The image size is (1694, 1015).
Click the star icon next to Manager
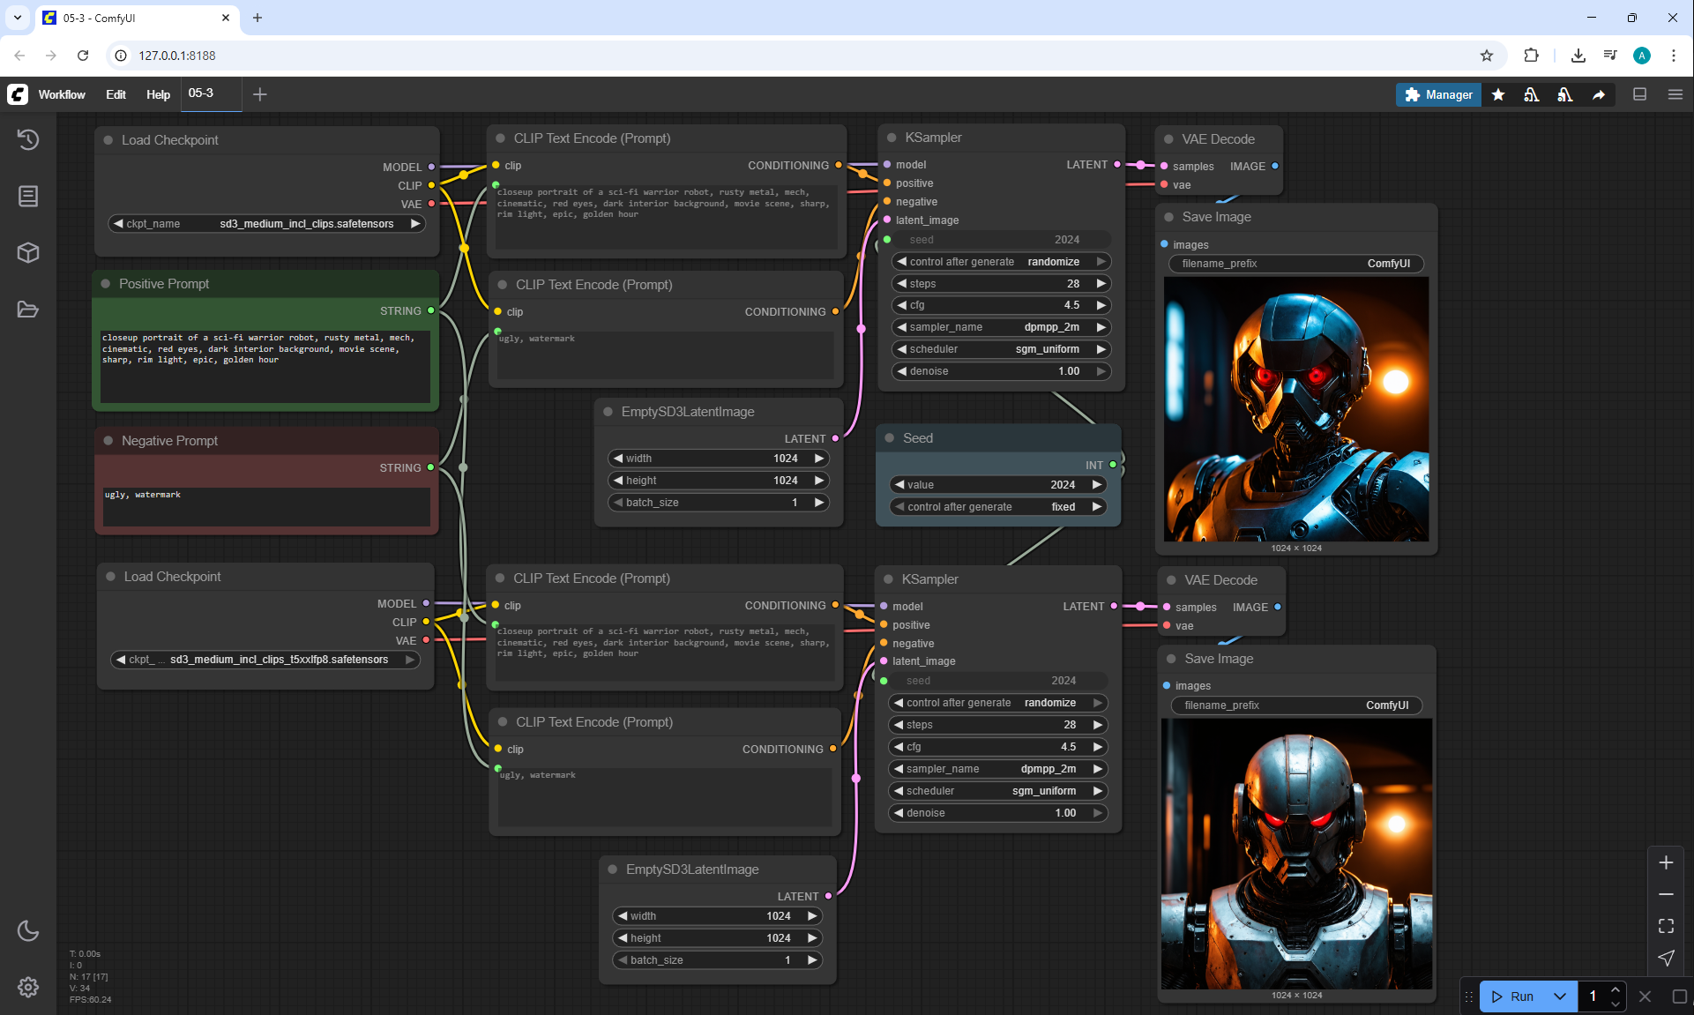[1498, 94]
